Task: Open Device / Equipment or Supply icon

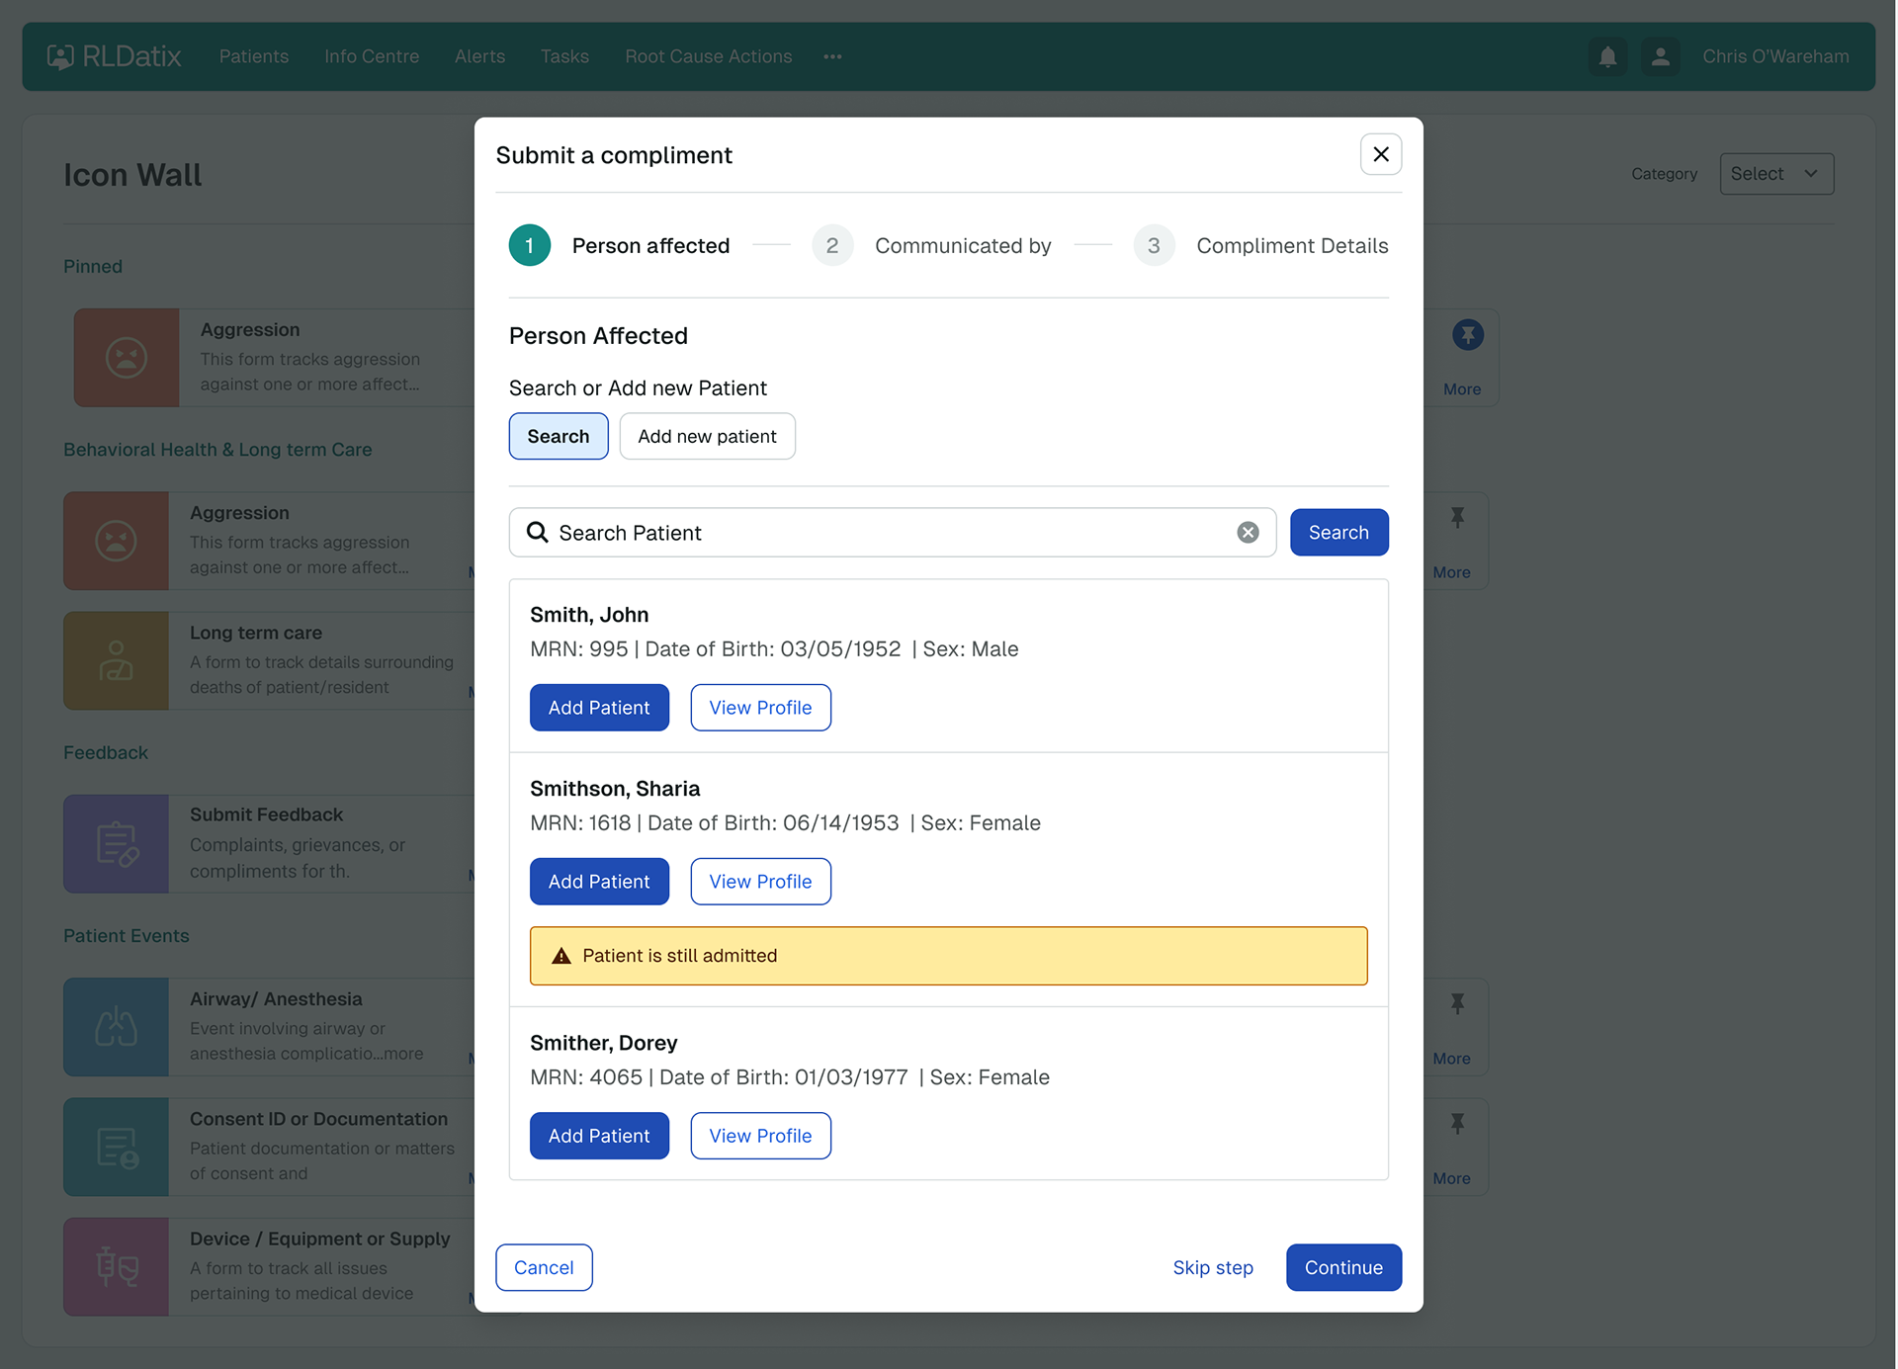Action: pyautogui.click(x=116, y=1266)
